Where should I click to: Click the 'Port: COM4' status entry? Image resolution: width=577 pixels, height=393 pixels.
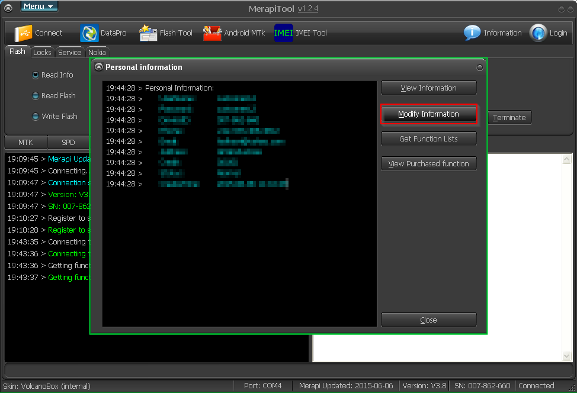click(263, 386)
